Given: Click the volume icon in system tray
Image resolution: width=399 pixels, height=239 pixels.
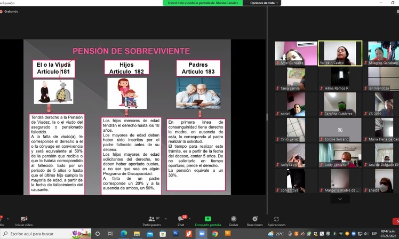Looking at the screenshot, I should (366, 234).
